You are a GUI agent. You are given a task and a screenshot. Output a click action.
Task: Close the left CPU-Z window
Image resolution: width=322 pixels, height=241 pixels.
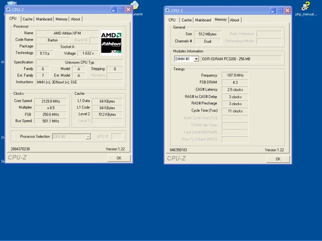128,9
